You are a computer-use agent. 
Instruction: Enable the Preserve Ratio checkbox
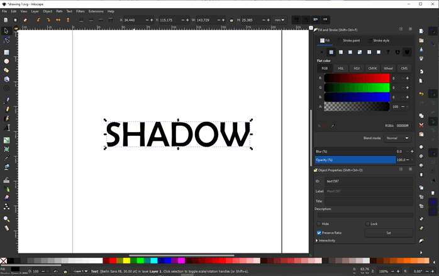click(319, 233)
